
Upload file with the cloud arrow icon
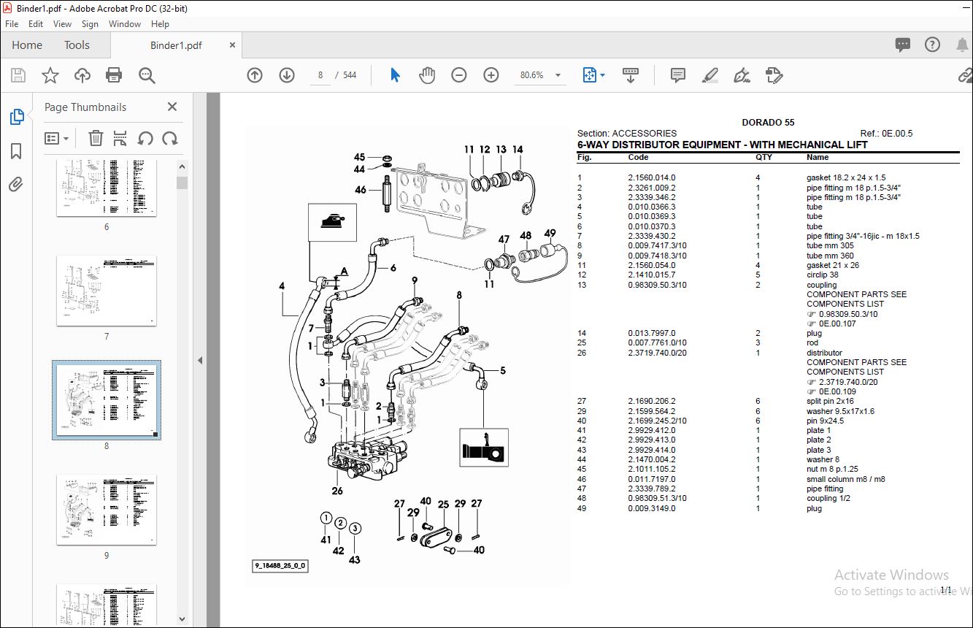click(x=82, y=75)
